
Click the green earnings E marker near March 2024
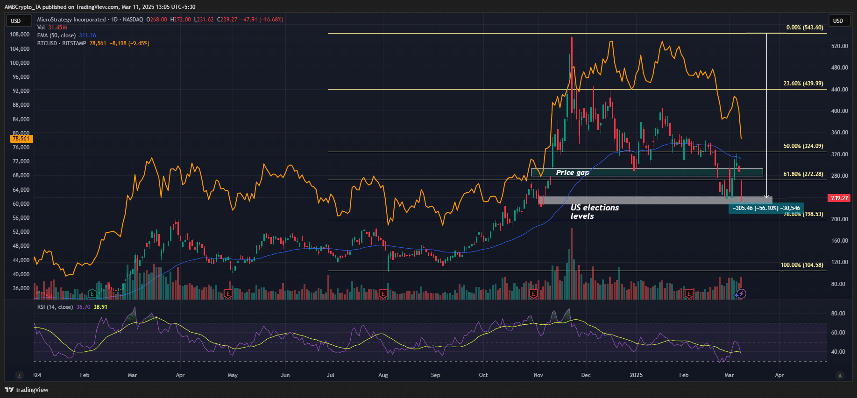click(92, 294)
